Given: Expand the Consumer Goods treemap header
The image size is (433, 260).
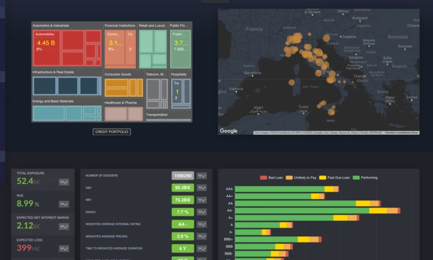Looking at the screenshot, I should coord(118,74).
